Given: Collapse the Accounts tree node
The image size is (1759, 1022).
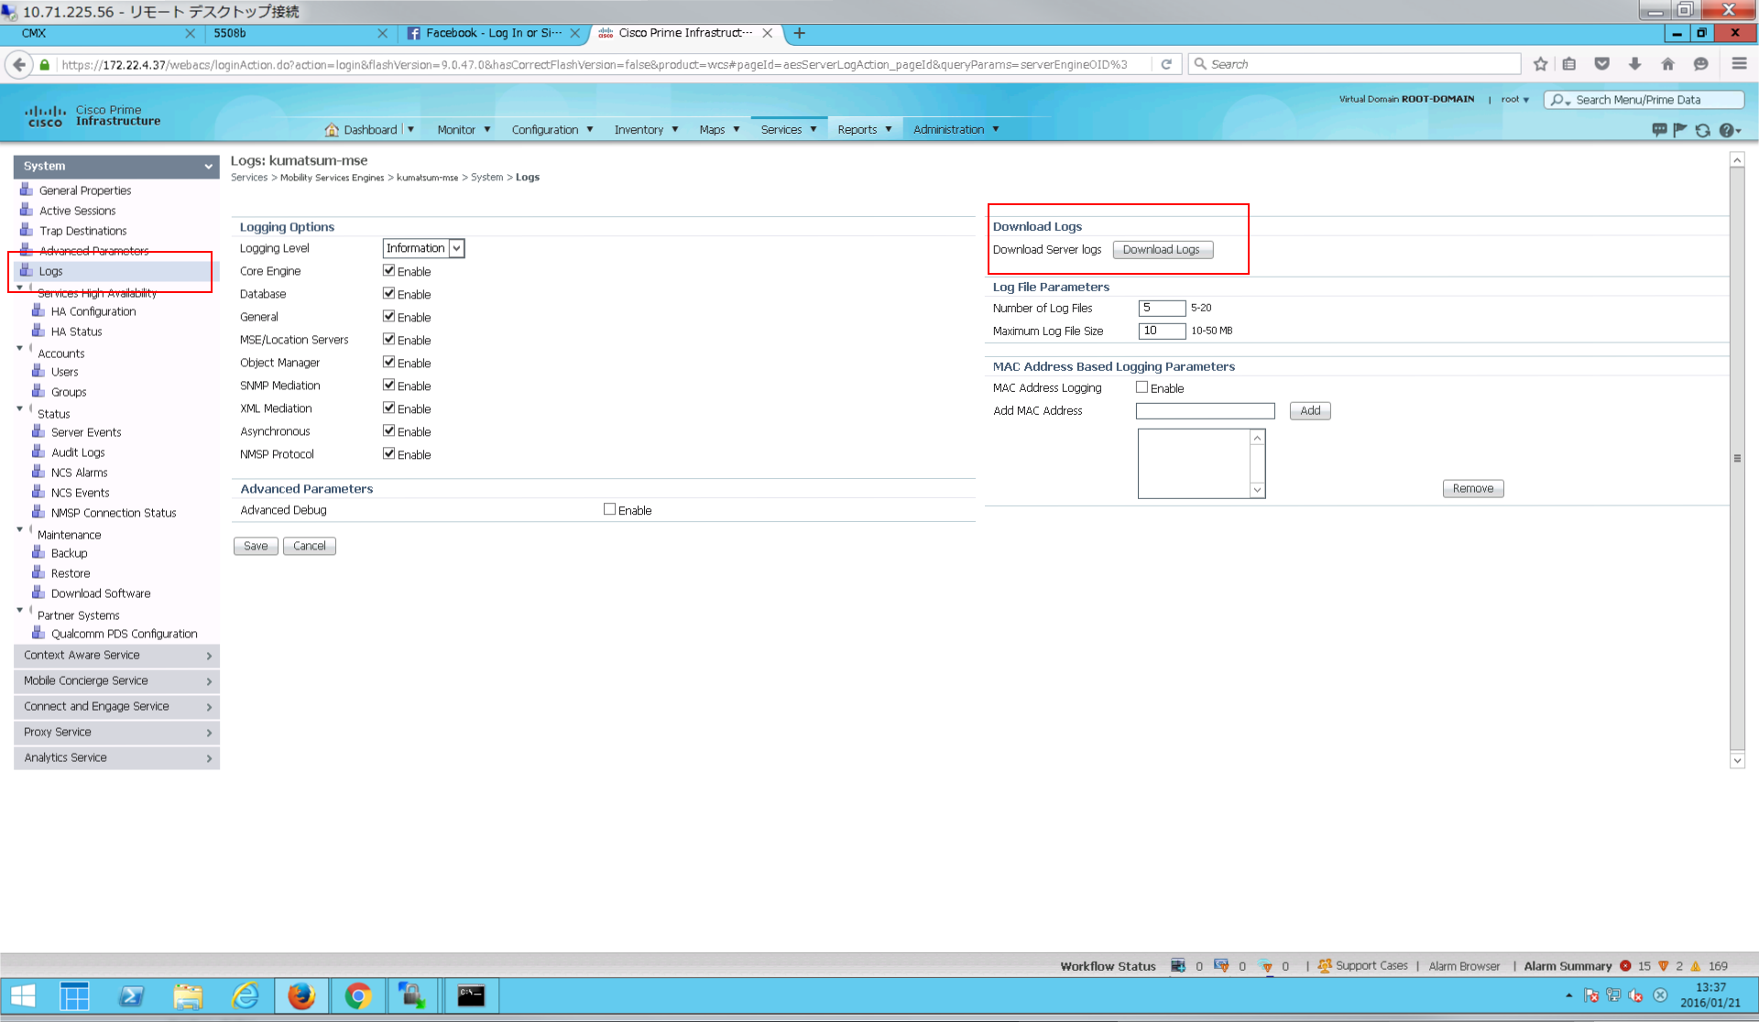Looking at the screenshot, I should [x=19, y=348].
